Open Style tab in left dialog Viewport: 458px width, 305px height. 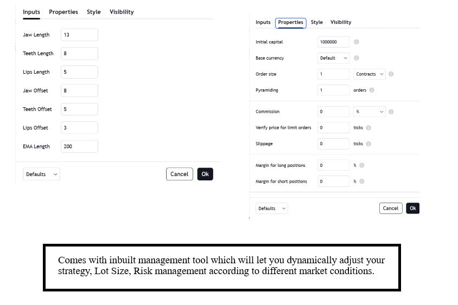[x=94, y=12]
